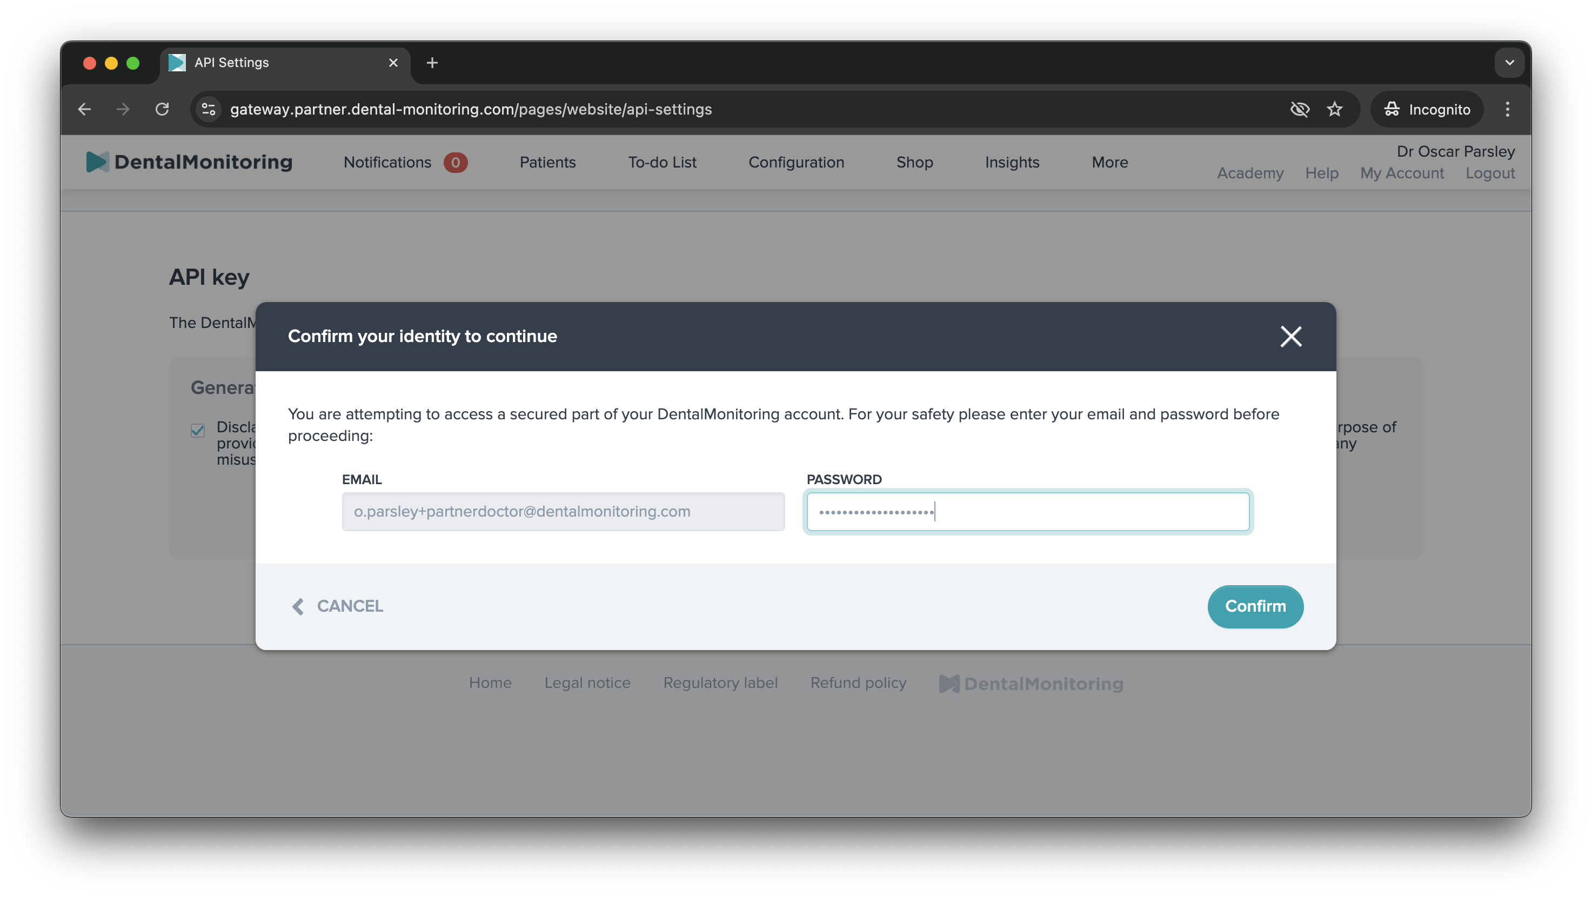This screenshot has height=897, width=1592.
Task: Focus the password input field
Action: (1028, 512)
